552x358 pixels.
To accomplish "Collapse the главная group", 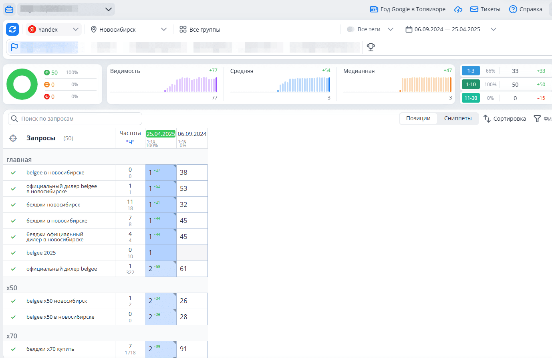I will coord(19,160).
